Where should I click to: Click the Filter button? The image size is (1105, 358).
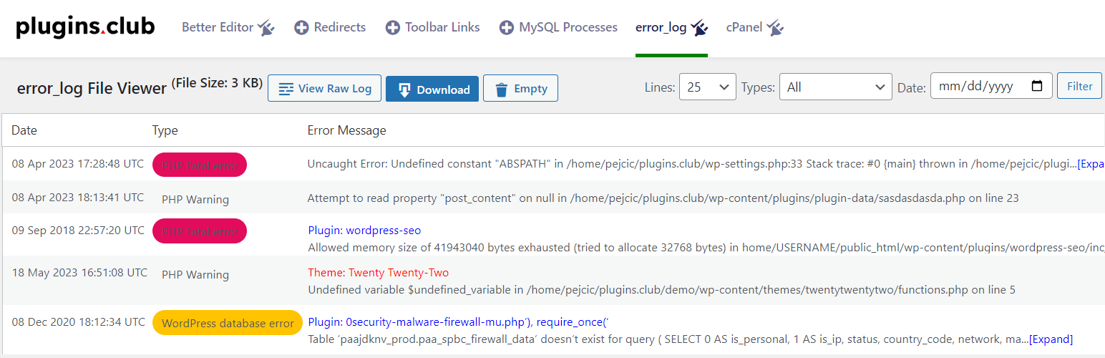pos(1079,87)
